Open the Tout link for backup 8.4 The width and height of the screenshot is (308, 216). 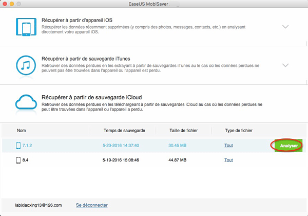tap(228, 160)
